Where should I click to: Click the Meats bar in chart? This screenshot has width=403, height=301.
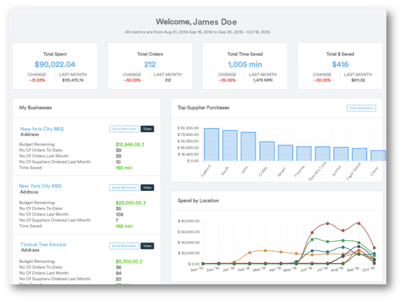point(230,146)
